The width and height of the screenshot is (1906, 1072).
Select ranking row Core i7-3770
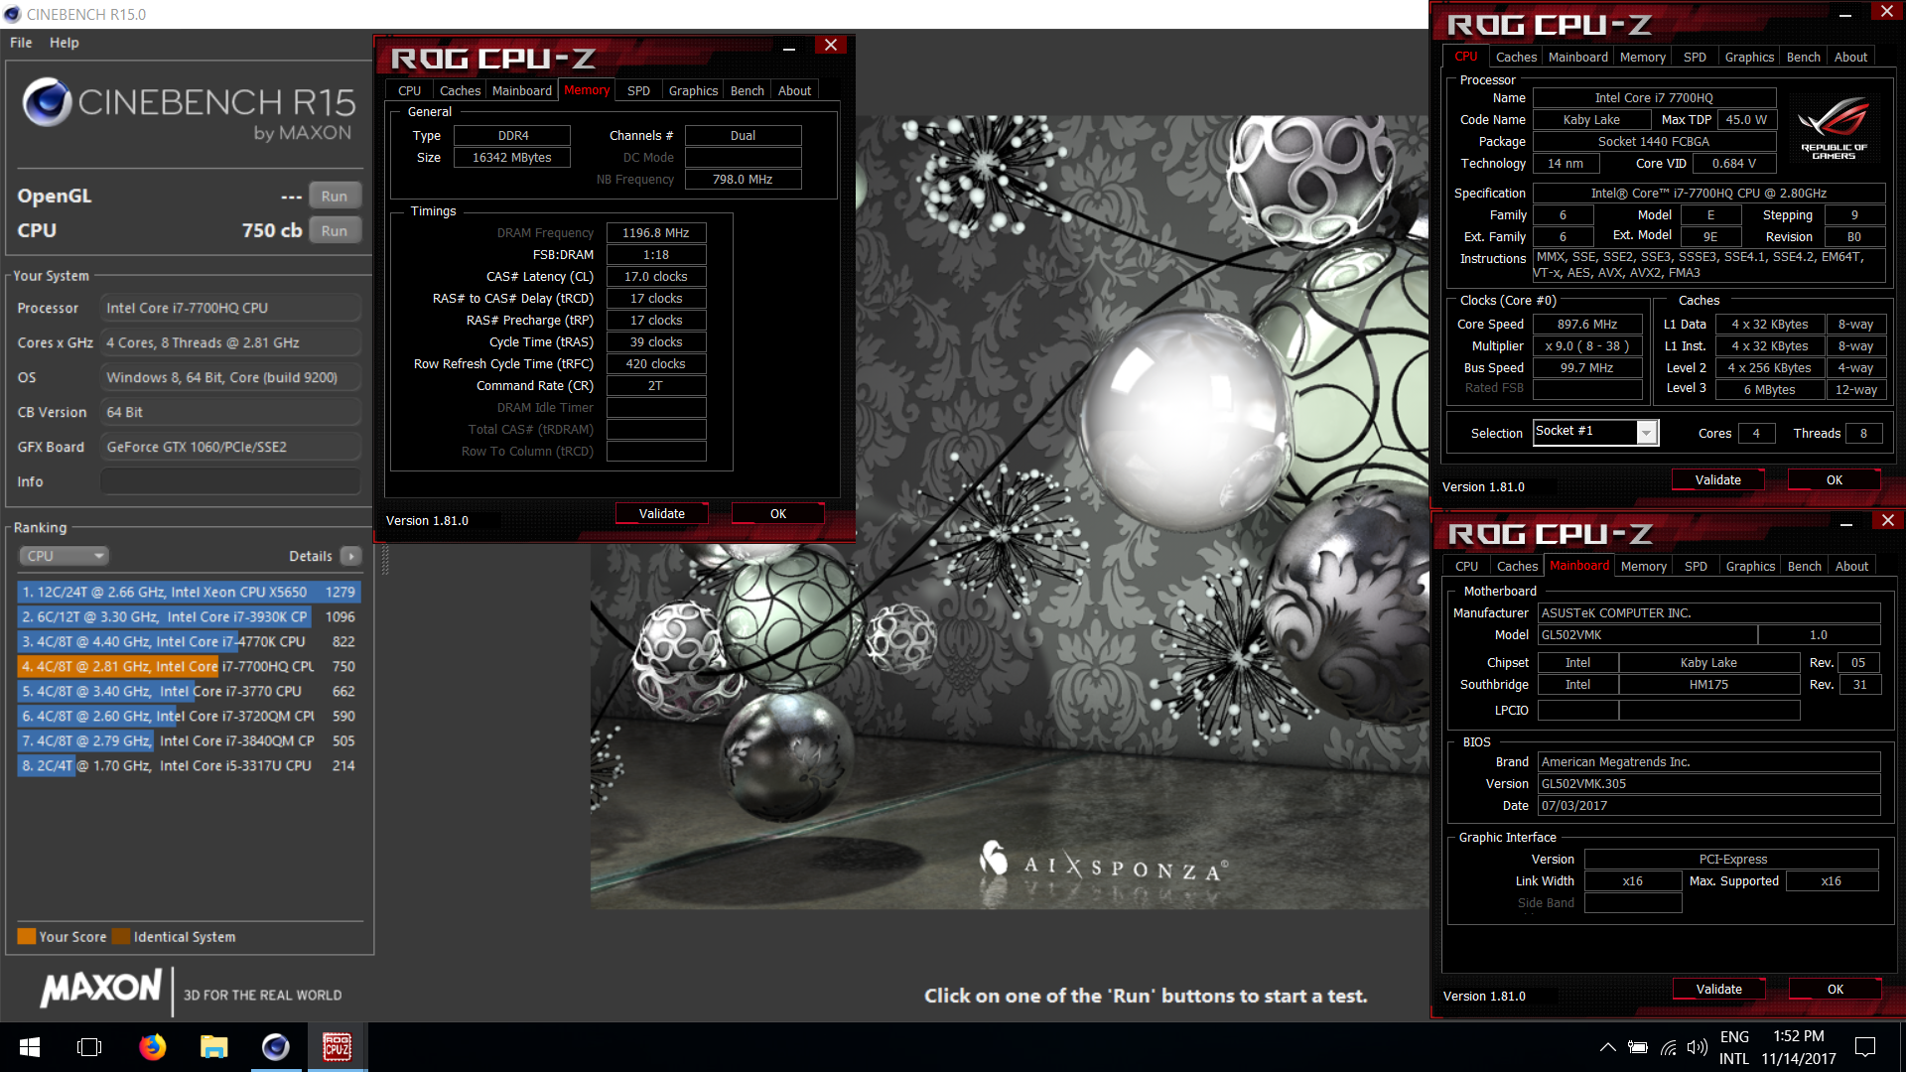[189, 691]
